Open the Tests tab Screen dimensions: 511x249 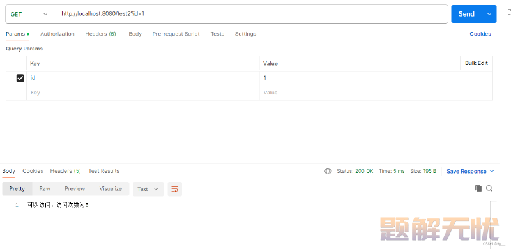[x=217, y=34]
